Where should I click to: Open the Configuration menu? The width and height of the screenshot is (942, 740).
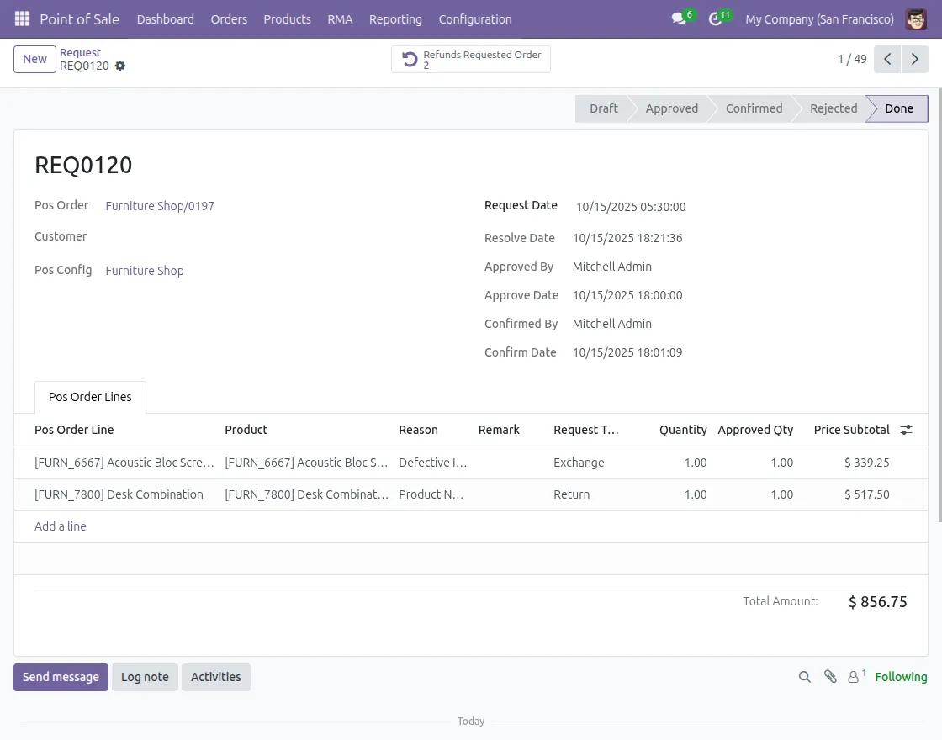click(475, 18)
